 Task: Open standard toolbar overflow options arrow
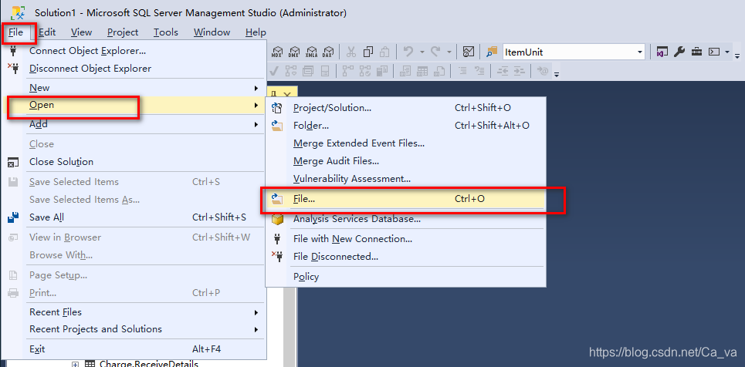tap(737, 56)
